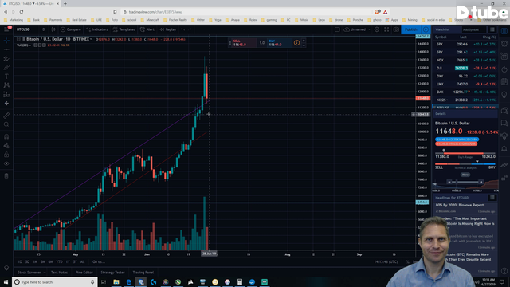Enter fullscreen mode icon
This screenshot has height=287, width=510.
pos(386,29)
